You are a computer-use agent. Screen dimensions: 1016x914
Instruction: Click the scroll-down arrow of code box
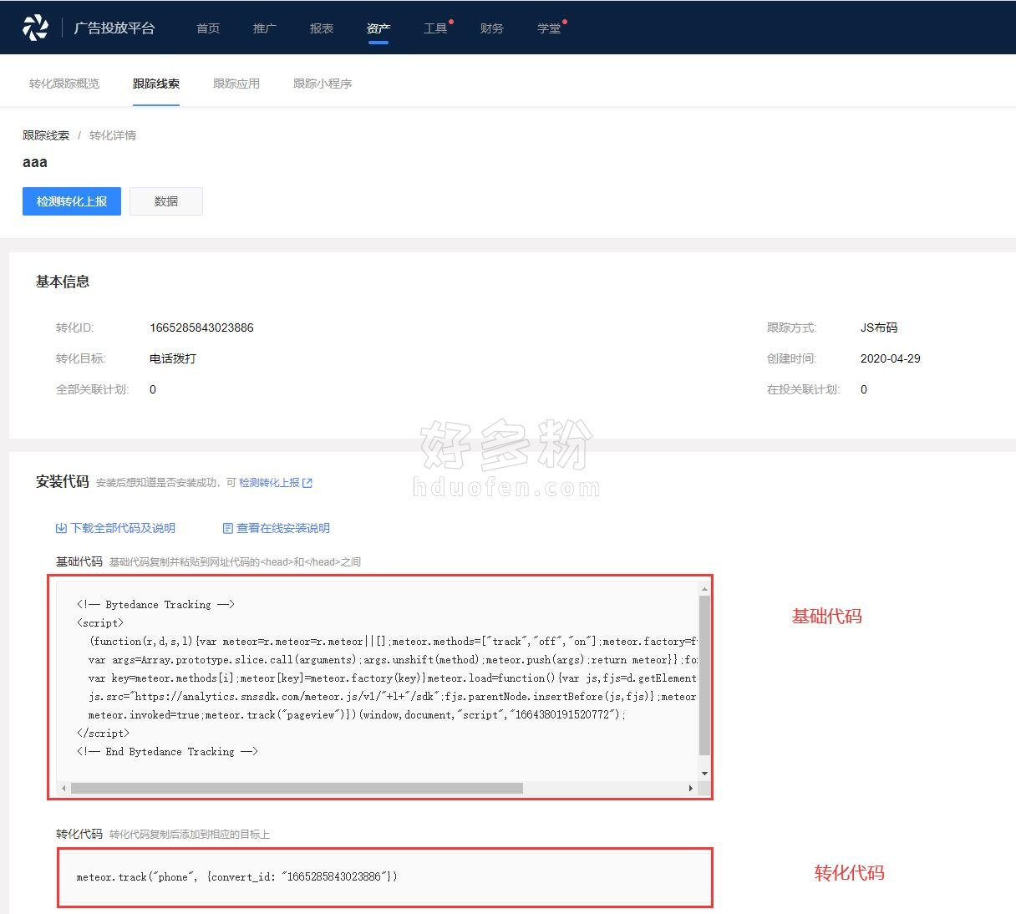click(704, 774)
